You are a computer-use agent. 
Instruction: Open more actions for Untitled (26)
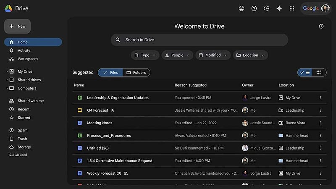coord(320,148)
